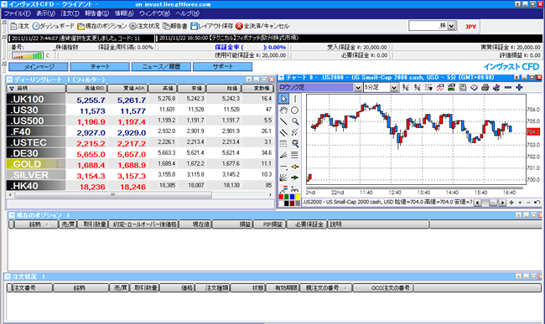This screenshot has width=545, height=324.
Task: Click the print chart icon
Action: point(485,87)
